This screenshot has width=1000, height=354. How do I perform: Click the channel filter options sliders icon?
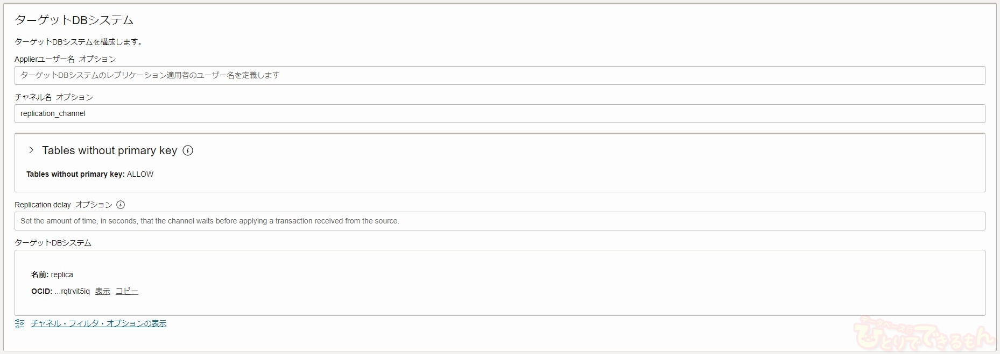tap(20, 323)
